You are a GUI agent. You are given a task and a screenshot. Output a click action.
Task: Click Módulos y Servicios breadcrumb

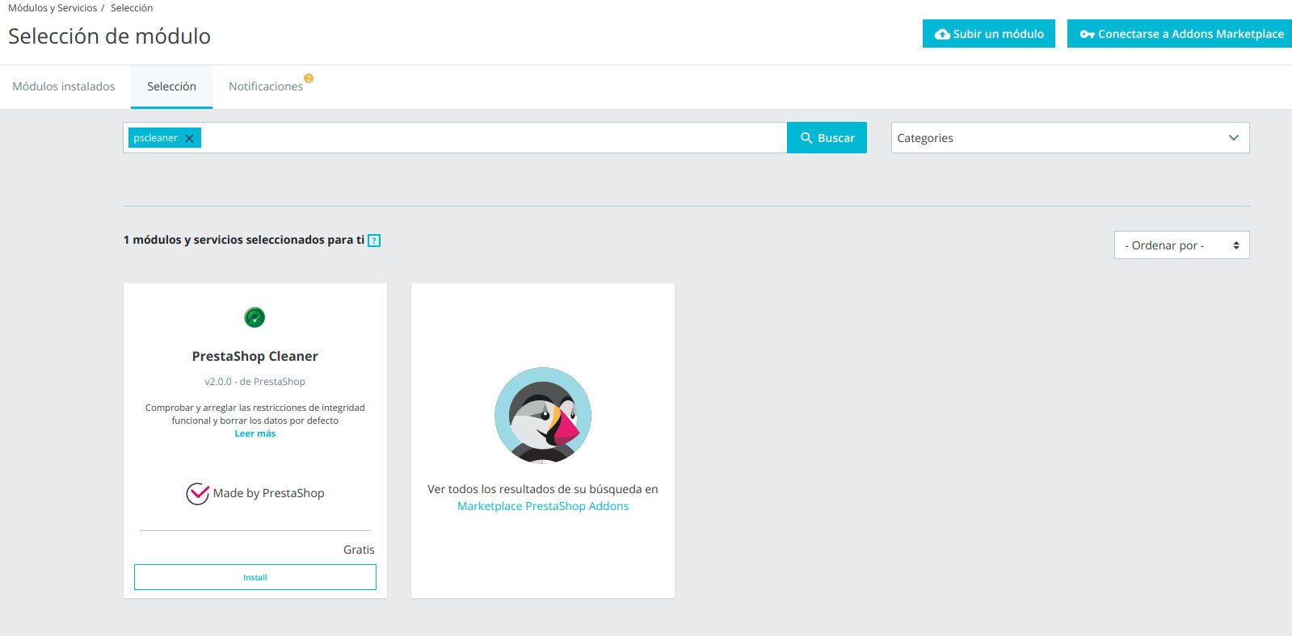tap(53, 8)
